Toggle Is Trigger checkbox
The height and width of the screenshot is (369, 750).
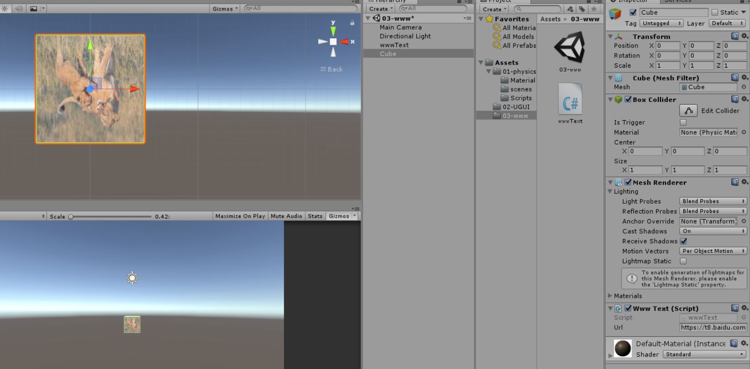click(683, 122)
